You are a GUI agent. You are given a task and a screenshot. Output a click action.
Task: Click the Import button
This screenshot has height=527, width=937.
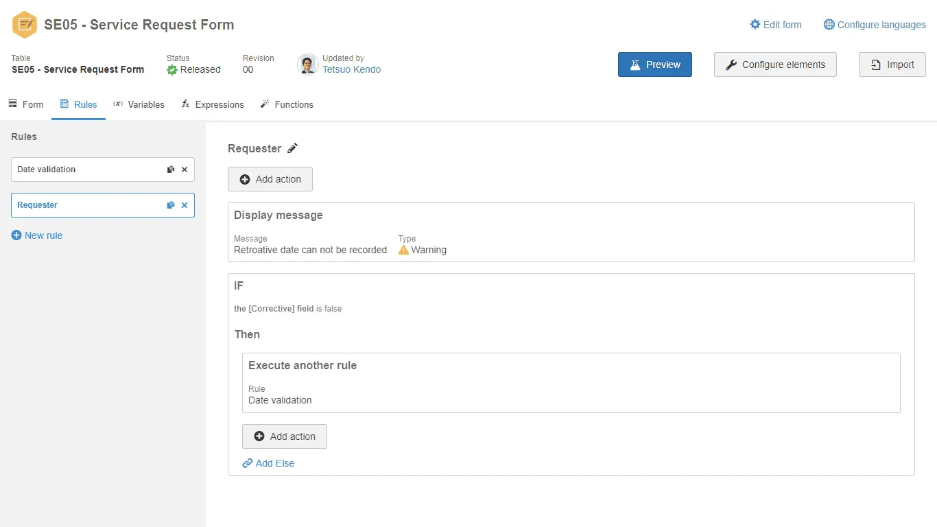(892, 65)
